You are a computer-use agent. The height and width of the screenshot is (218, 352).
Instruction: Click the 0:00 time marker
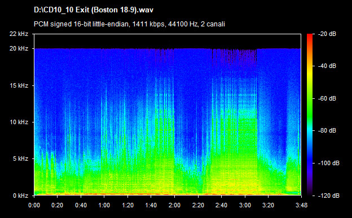(x=34, y=205)
